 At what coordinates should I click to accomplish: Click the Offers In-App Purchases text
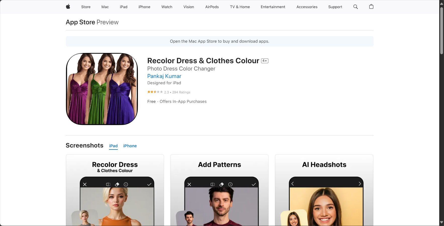pos(183,101)
